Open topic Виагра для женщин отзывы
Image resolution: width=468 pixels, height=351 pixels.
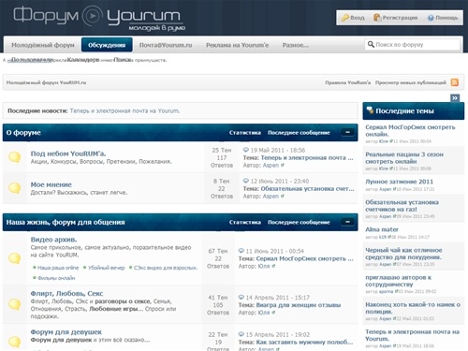tap(299, 305)
